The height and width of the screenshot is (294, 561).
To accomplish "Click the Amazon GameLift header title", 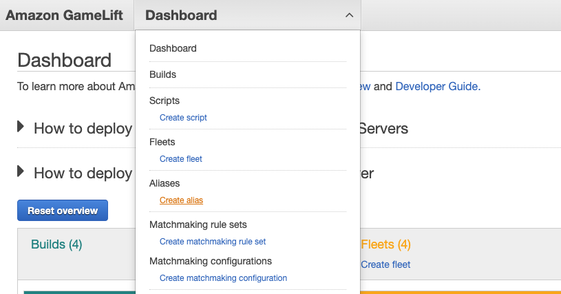I will (x=65, y=15).
